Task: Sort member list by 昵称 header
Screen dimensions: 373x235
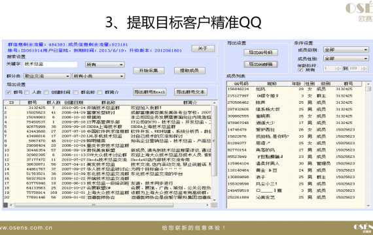Action: pyautogui.click(x=272, y=84)
